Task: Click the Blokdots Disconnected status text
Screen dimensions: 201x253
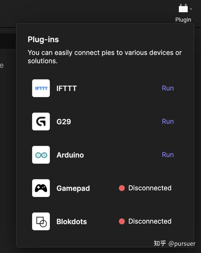Action: pyautogui.click(x=150, y=221)
